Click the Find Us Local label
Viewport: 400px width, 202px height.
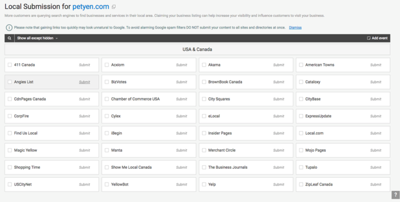[26, 133]
